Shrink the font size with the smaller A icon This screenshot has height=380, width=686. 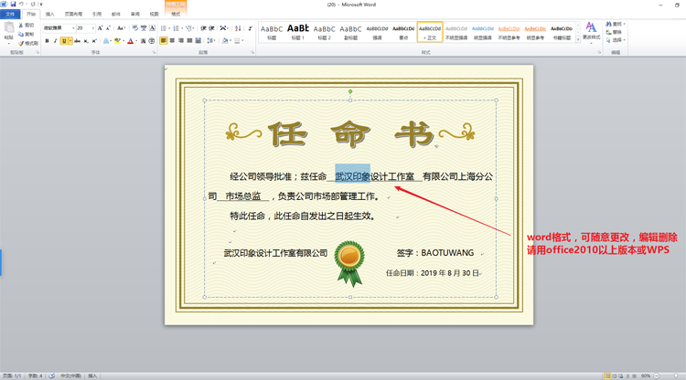click(x=108, y=28)
